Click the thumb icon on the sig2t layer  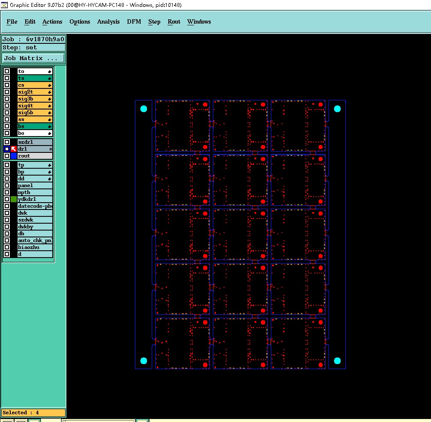click(x=50, y=92)
